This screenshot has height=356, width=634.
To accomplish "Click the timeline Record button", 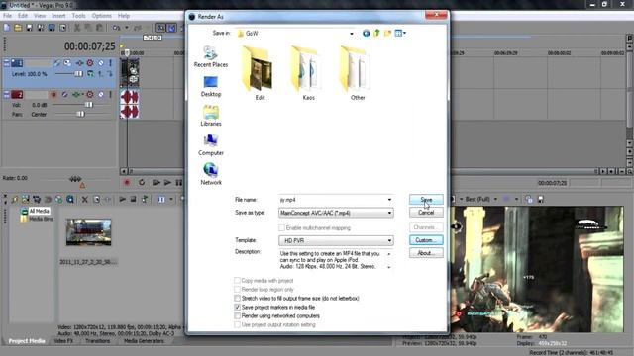I will coord(127,182).
